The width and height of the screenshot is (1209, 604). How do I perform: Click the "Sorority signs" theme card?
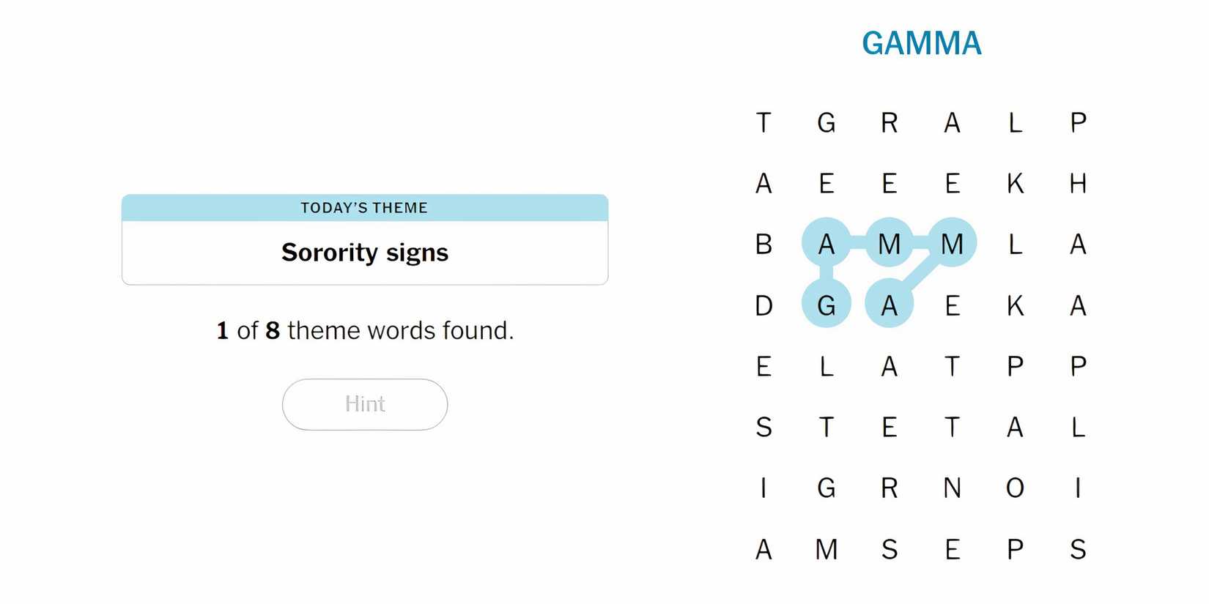[365, 253]
